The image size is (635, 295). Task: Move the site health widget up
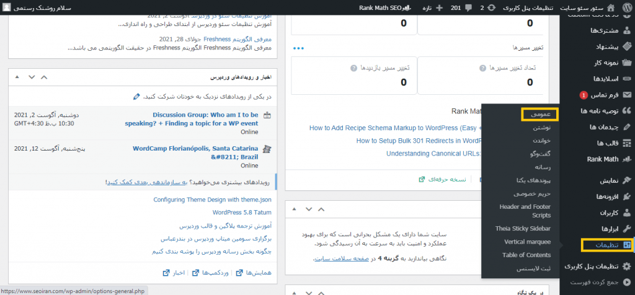(321, 209)
